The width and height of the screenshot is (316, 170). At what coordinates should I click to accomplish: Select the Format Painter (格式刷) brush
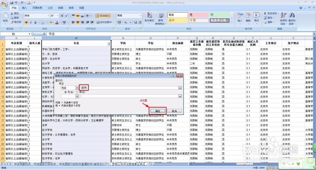(x=12, y=22)
